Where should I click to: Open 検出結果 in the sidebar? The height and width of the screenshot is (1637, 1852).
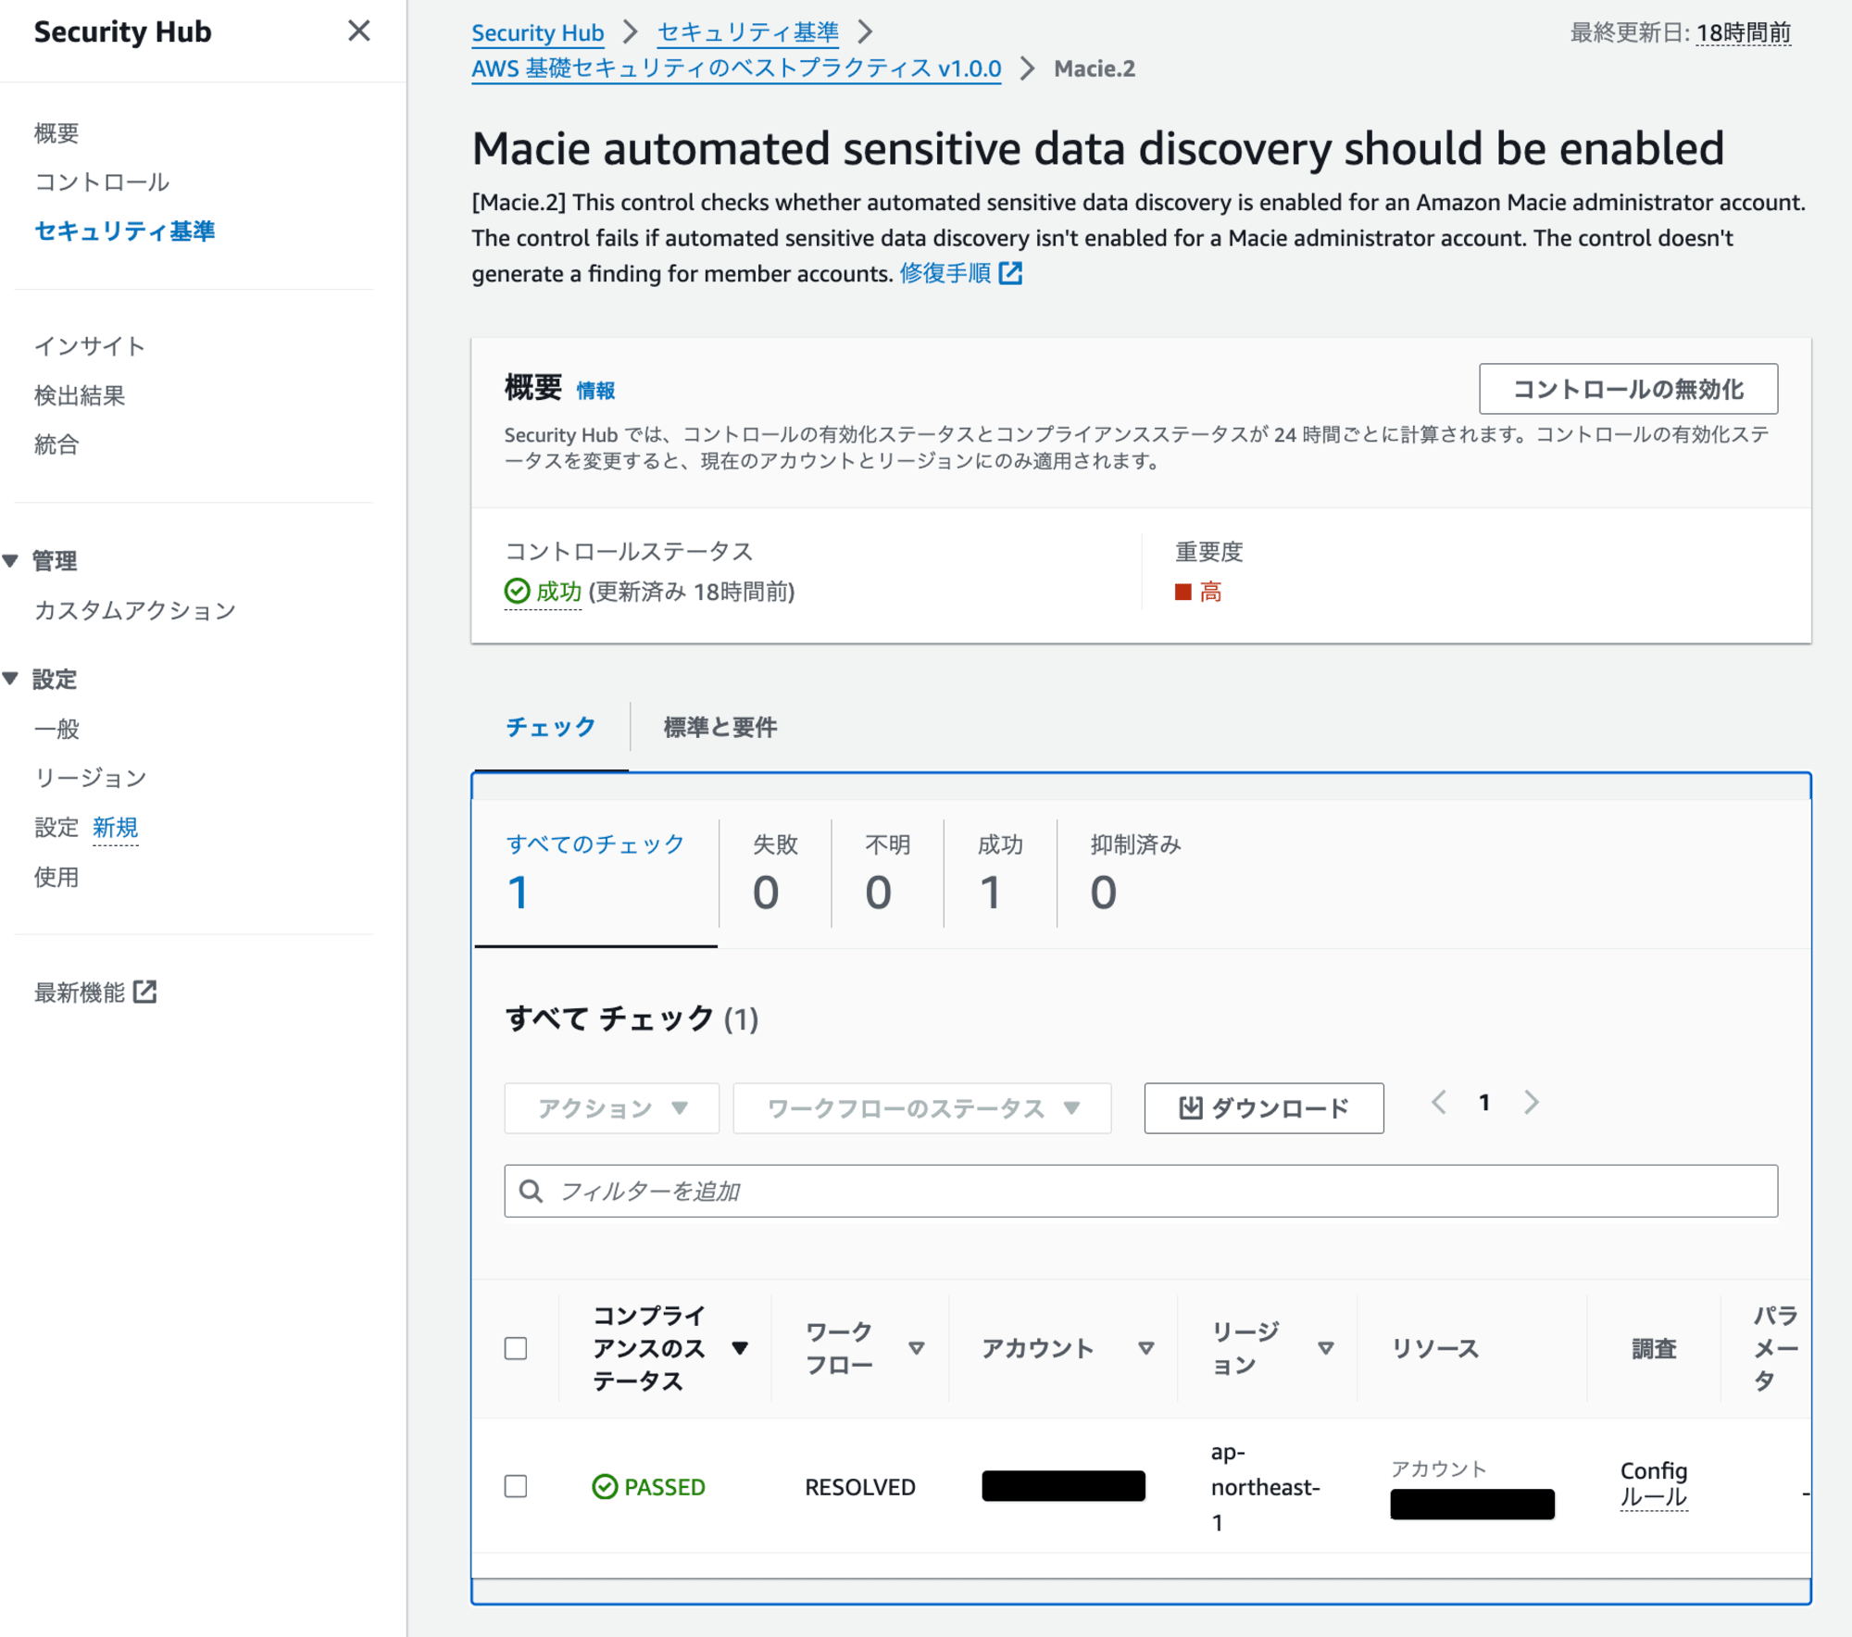[80, 395]
